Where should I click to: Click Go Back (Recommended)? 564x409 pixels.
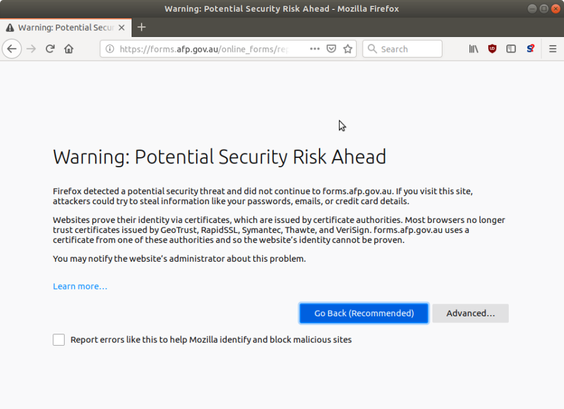pos(363,313)
